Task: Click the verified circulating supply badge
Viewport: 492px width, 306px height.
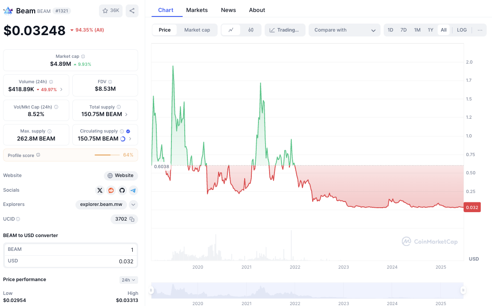Action: [x=128, y=131]
